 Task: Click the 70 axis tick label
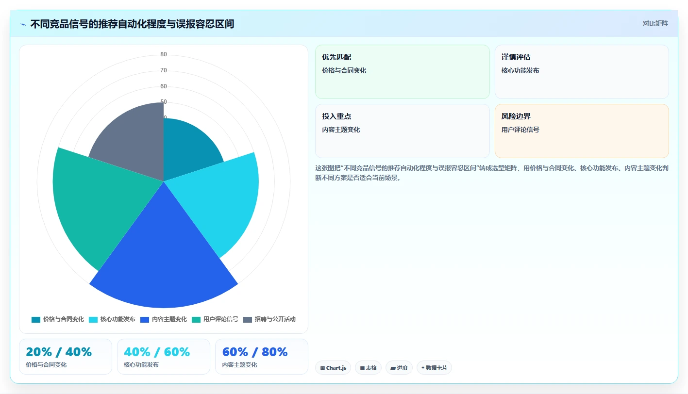[164, 70]
